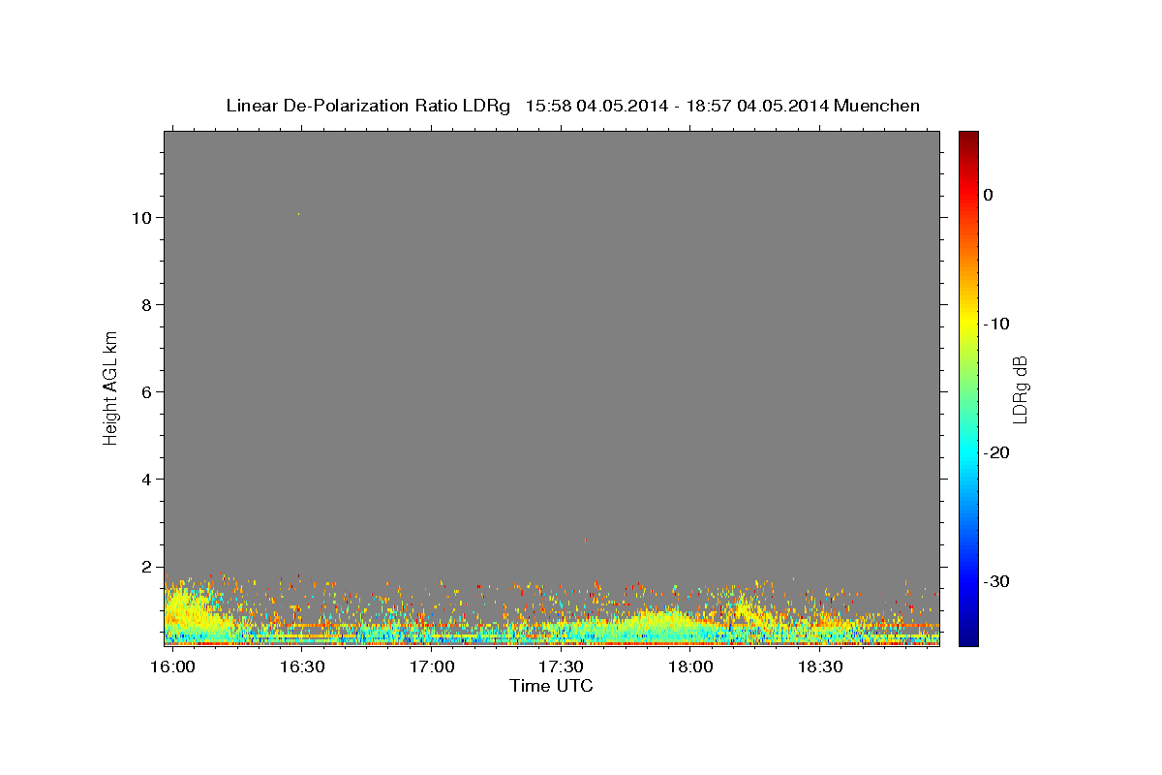Click the isolated orange pixel near 2.6 km
The height and width of the screenshot is (775, 1162).
point(584,541)
